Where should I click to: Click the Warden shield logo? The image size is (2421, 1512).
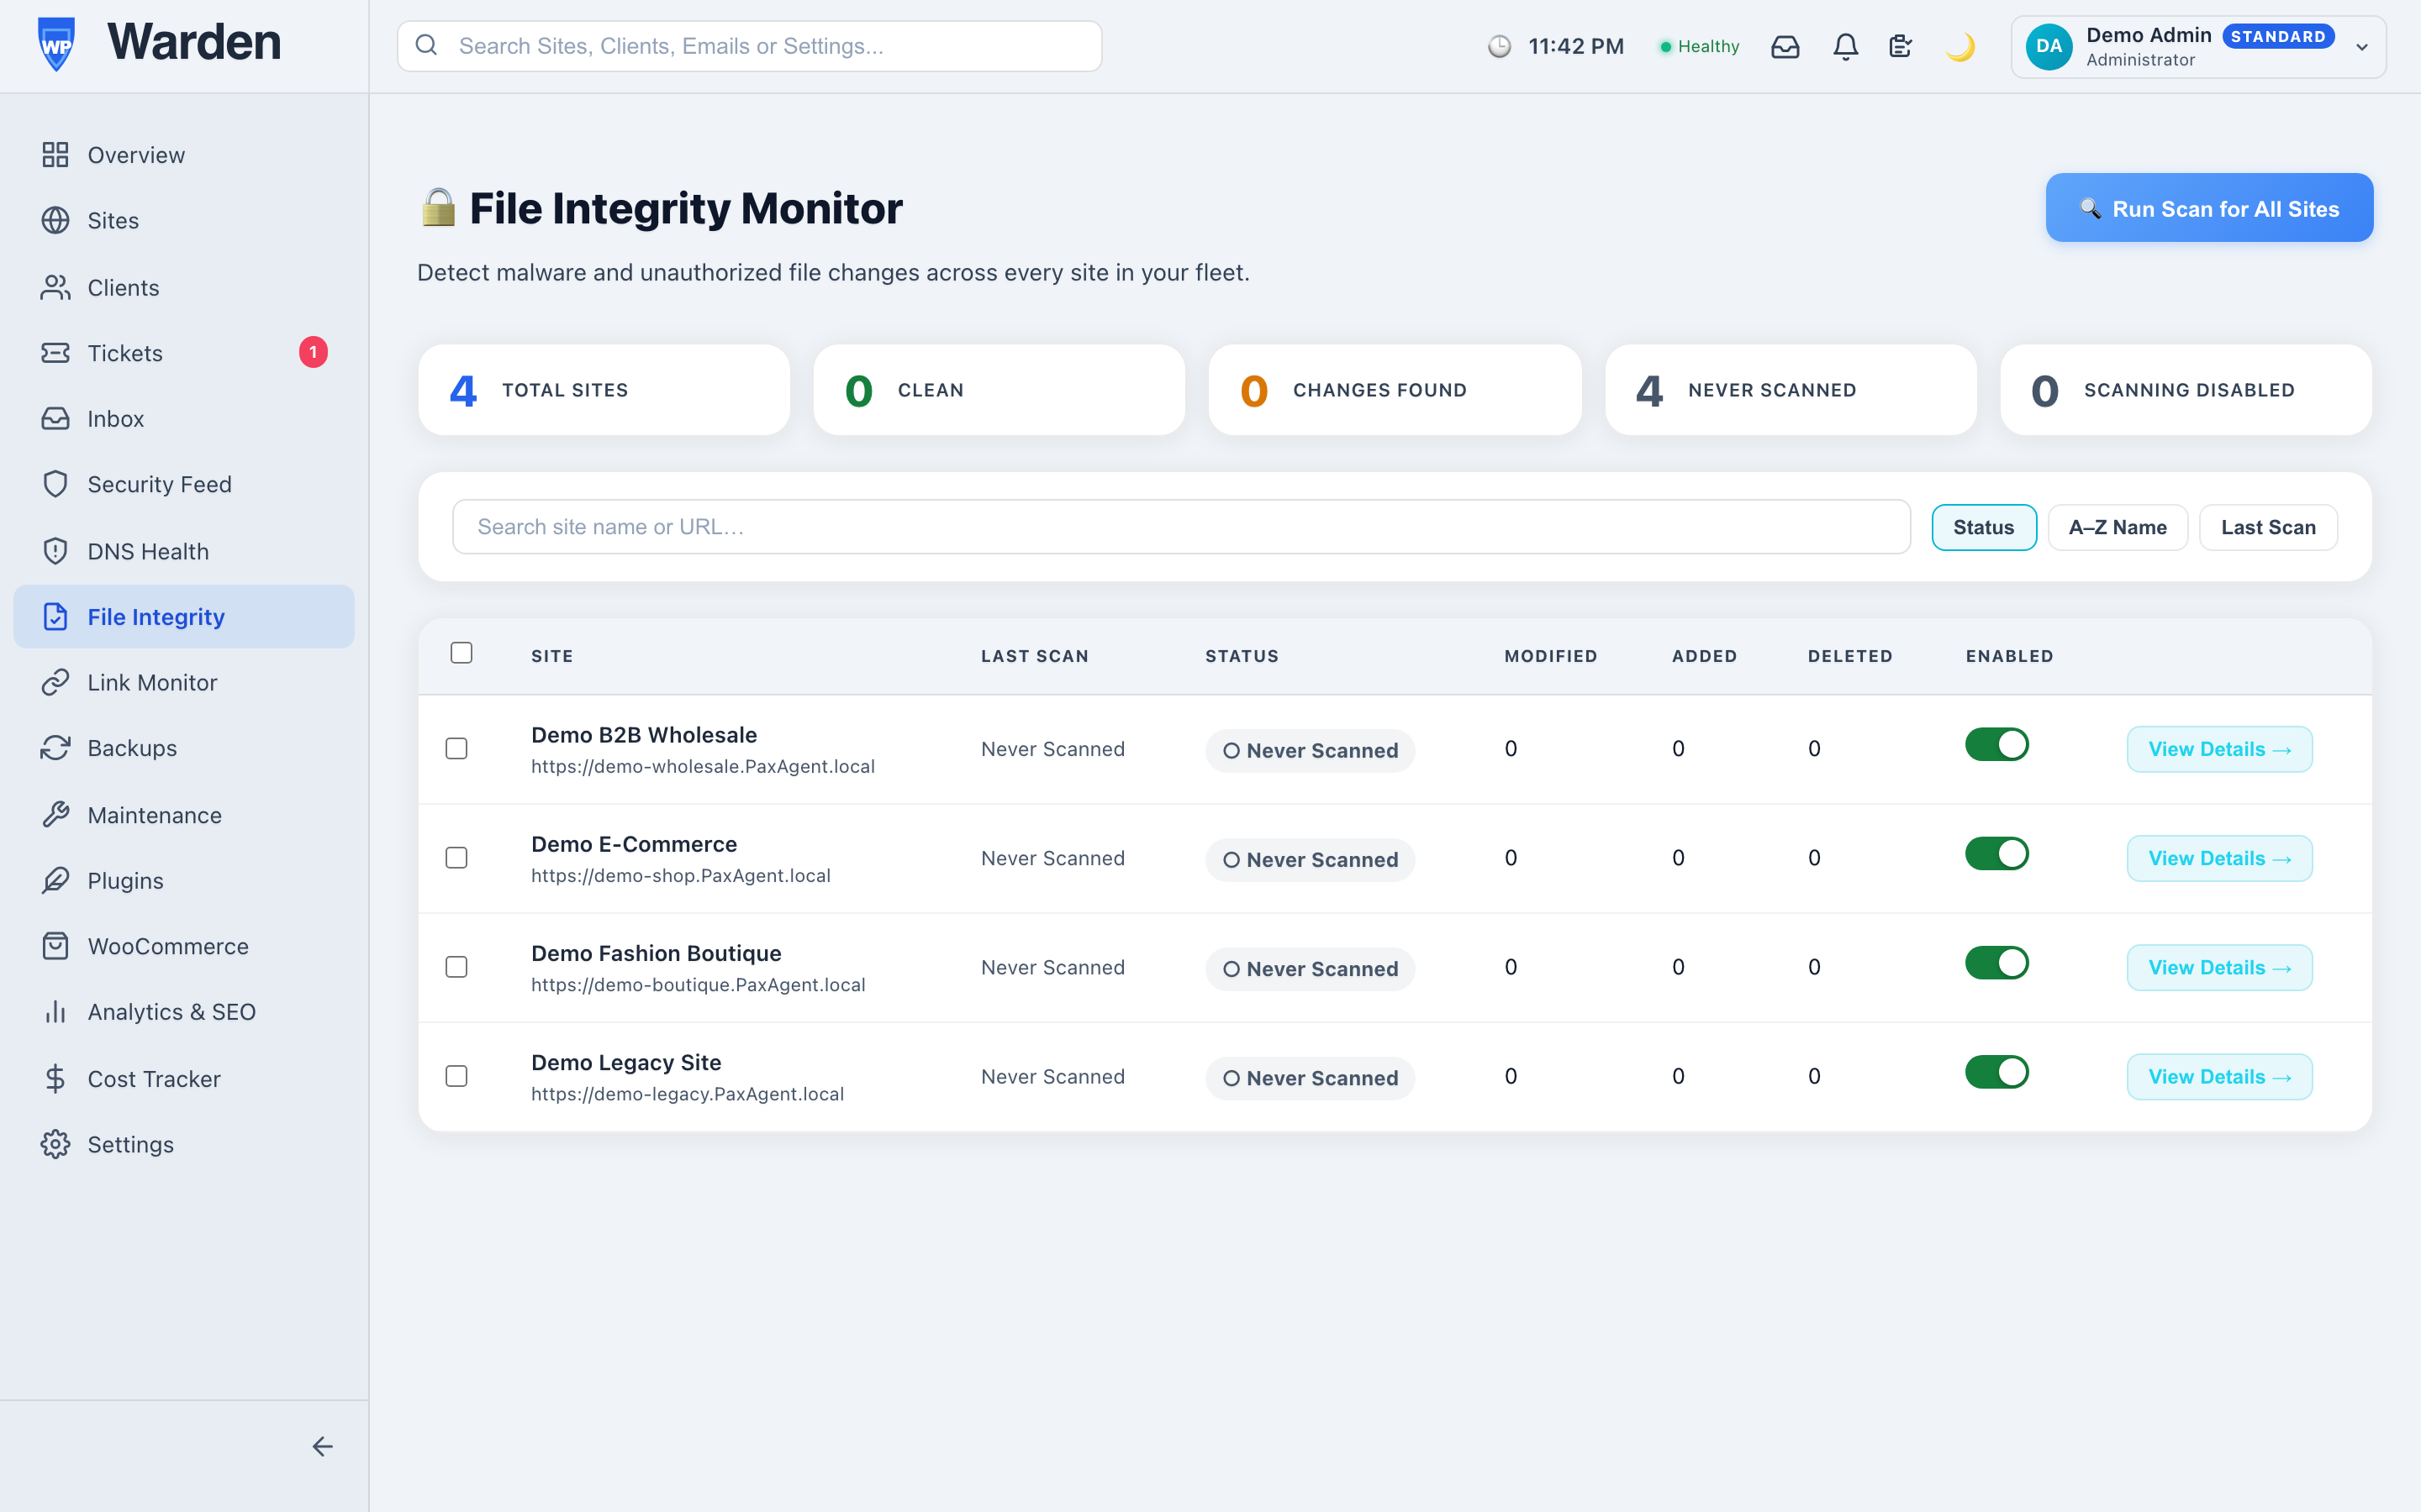(56, 45)
